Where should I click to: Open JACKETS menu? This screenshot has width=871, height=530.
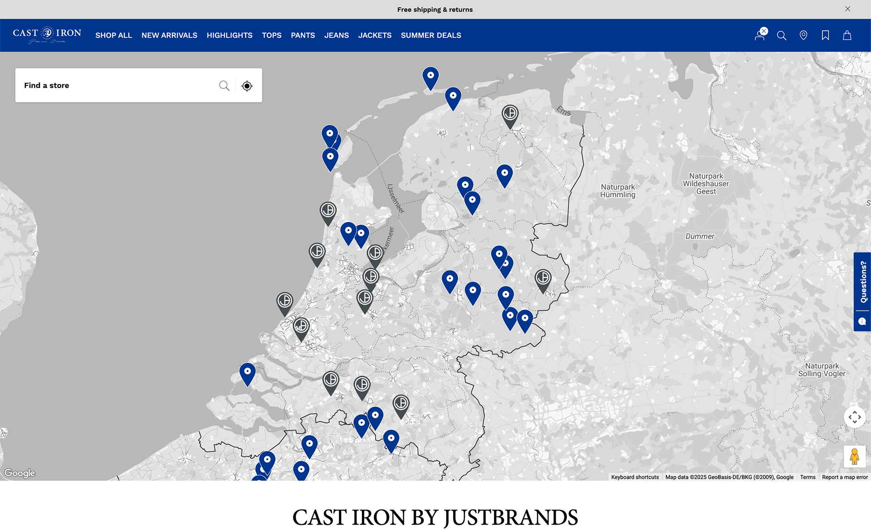[375, 35]
